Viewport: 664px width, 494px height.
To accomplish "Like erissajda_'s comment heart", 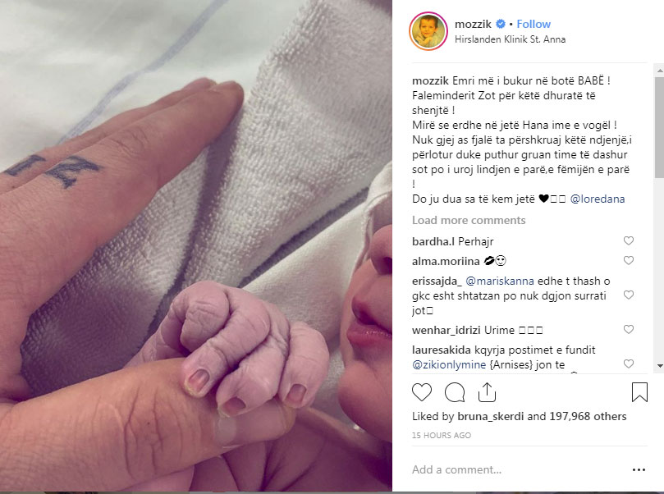I will pyautogui.click(x=629, y=295).
